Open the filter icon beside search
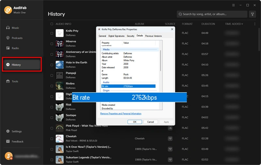Viewport: 261px width, 165px height. 252,14
